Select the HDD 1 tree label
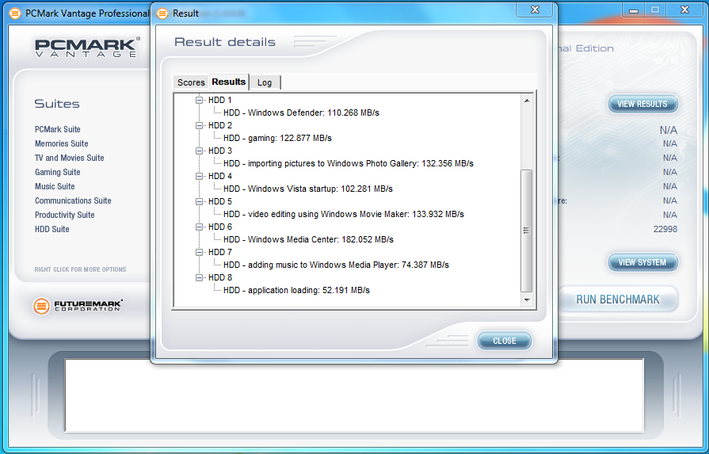709x454 pixels. [x=220, y=100]
